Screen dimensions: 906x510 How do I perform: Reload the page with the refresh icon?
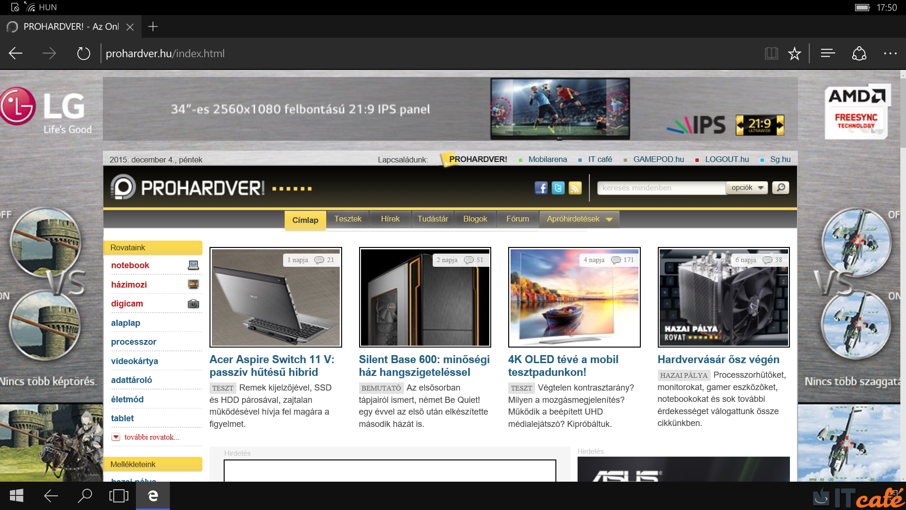pyautogui.click(x=84, y=53)
